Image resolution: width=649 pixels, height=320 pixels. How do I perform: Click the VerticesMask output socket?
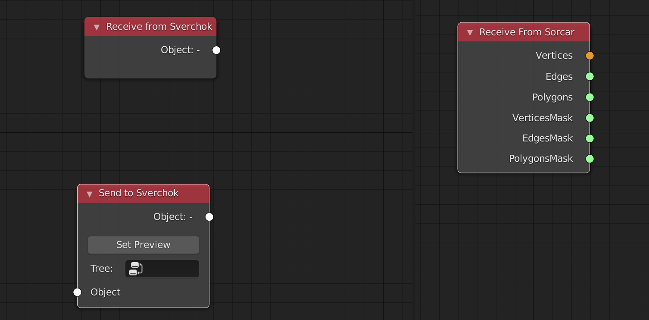(590, 118)
